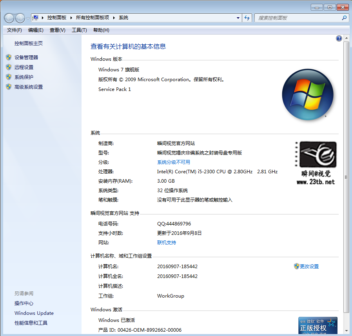Click the 'QQ:444869796' phone number value

174,224
